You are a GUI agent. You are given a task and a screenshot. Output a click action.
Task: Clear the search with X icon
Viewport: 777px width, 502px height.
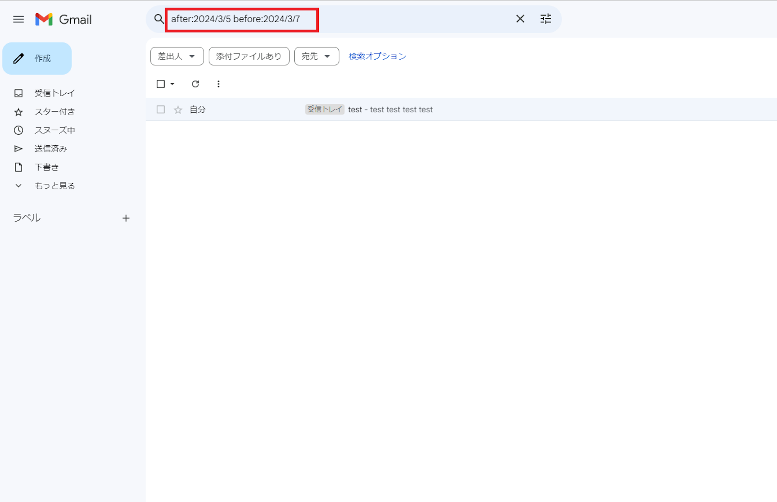tap(520, 19)
